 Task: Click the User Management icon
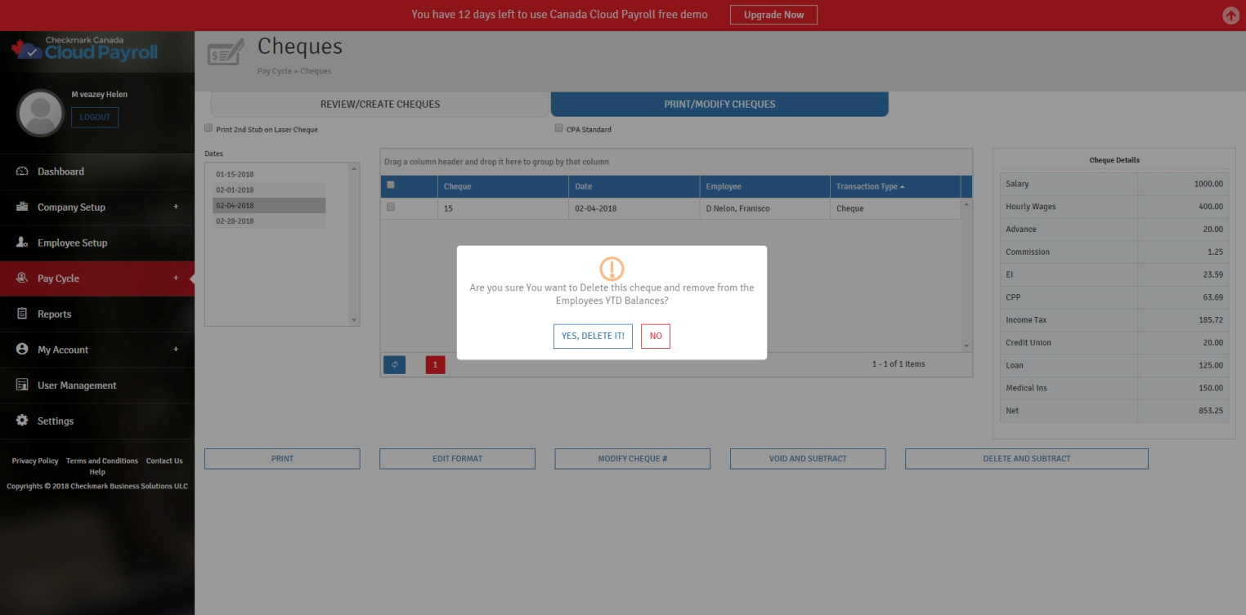pos(22,385)
